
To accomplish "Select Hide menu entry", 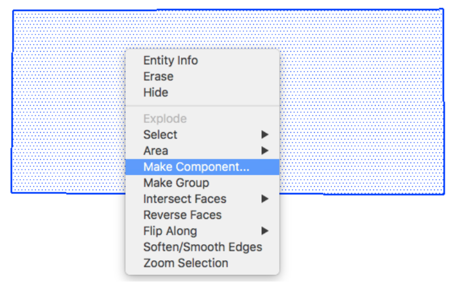I will [x=202, y=92].
